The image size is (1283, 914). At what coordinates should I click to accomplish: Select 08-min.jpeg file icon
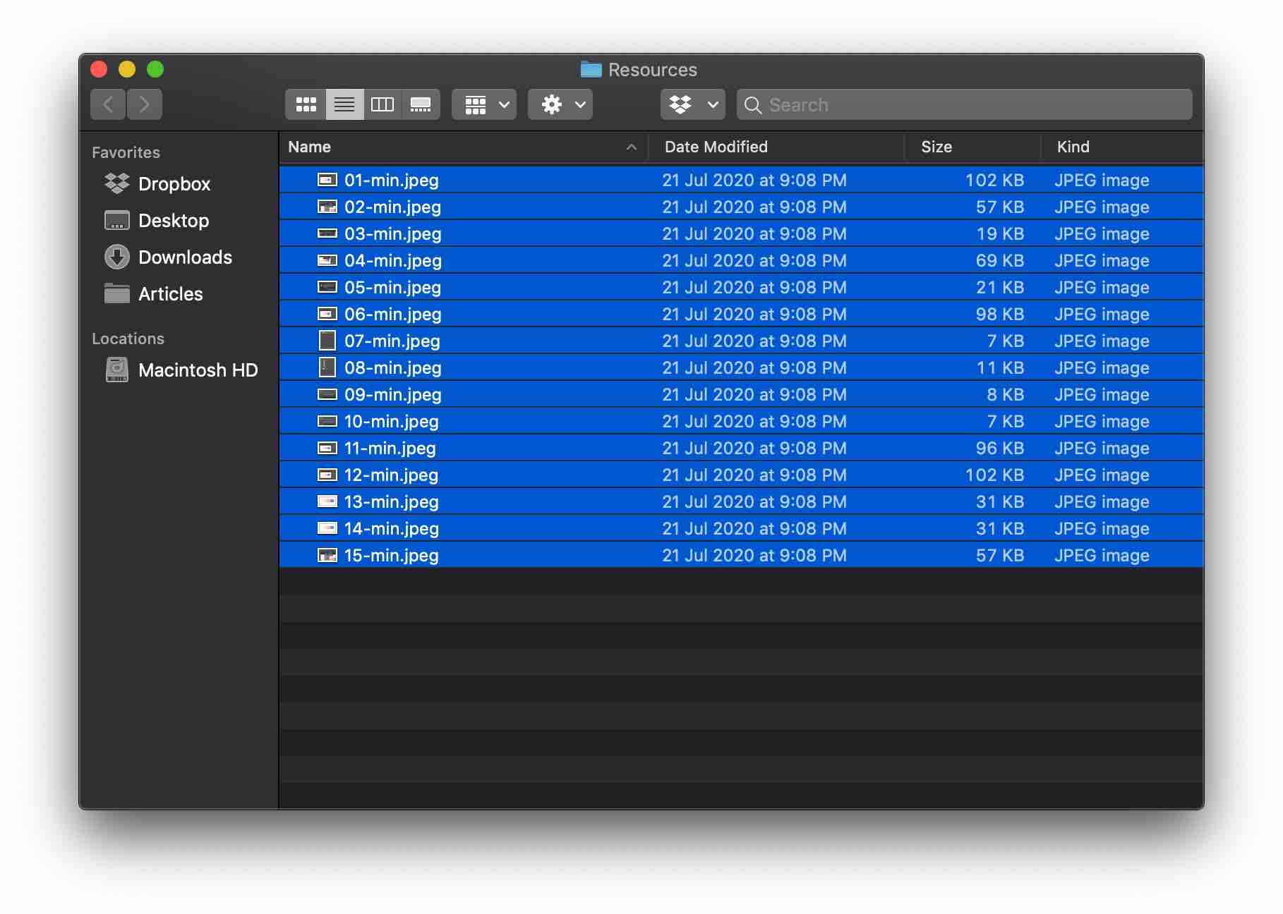pyautogui.click(x=327, y=367)
